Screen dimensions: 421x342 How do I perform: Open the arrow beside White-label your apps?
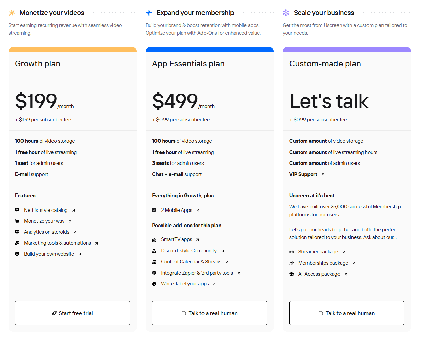[x=214, y=284]
